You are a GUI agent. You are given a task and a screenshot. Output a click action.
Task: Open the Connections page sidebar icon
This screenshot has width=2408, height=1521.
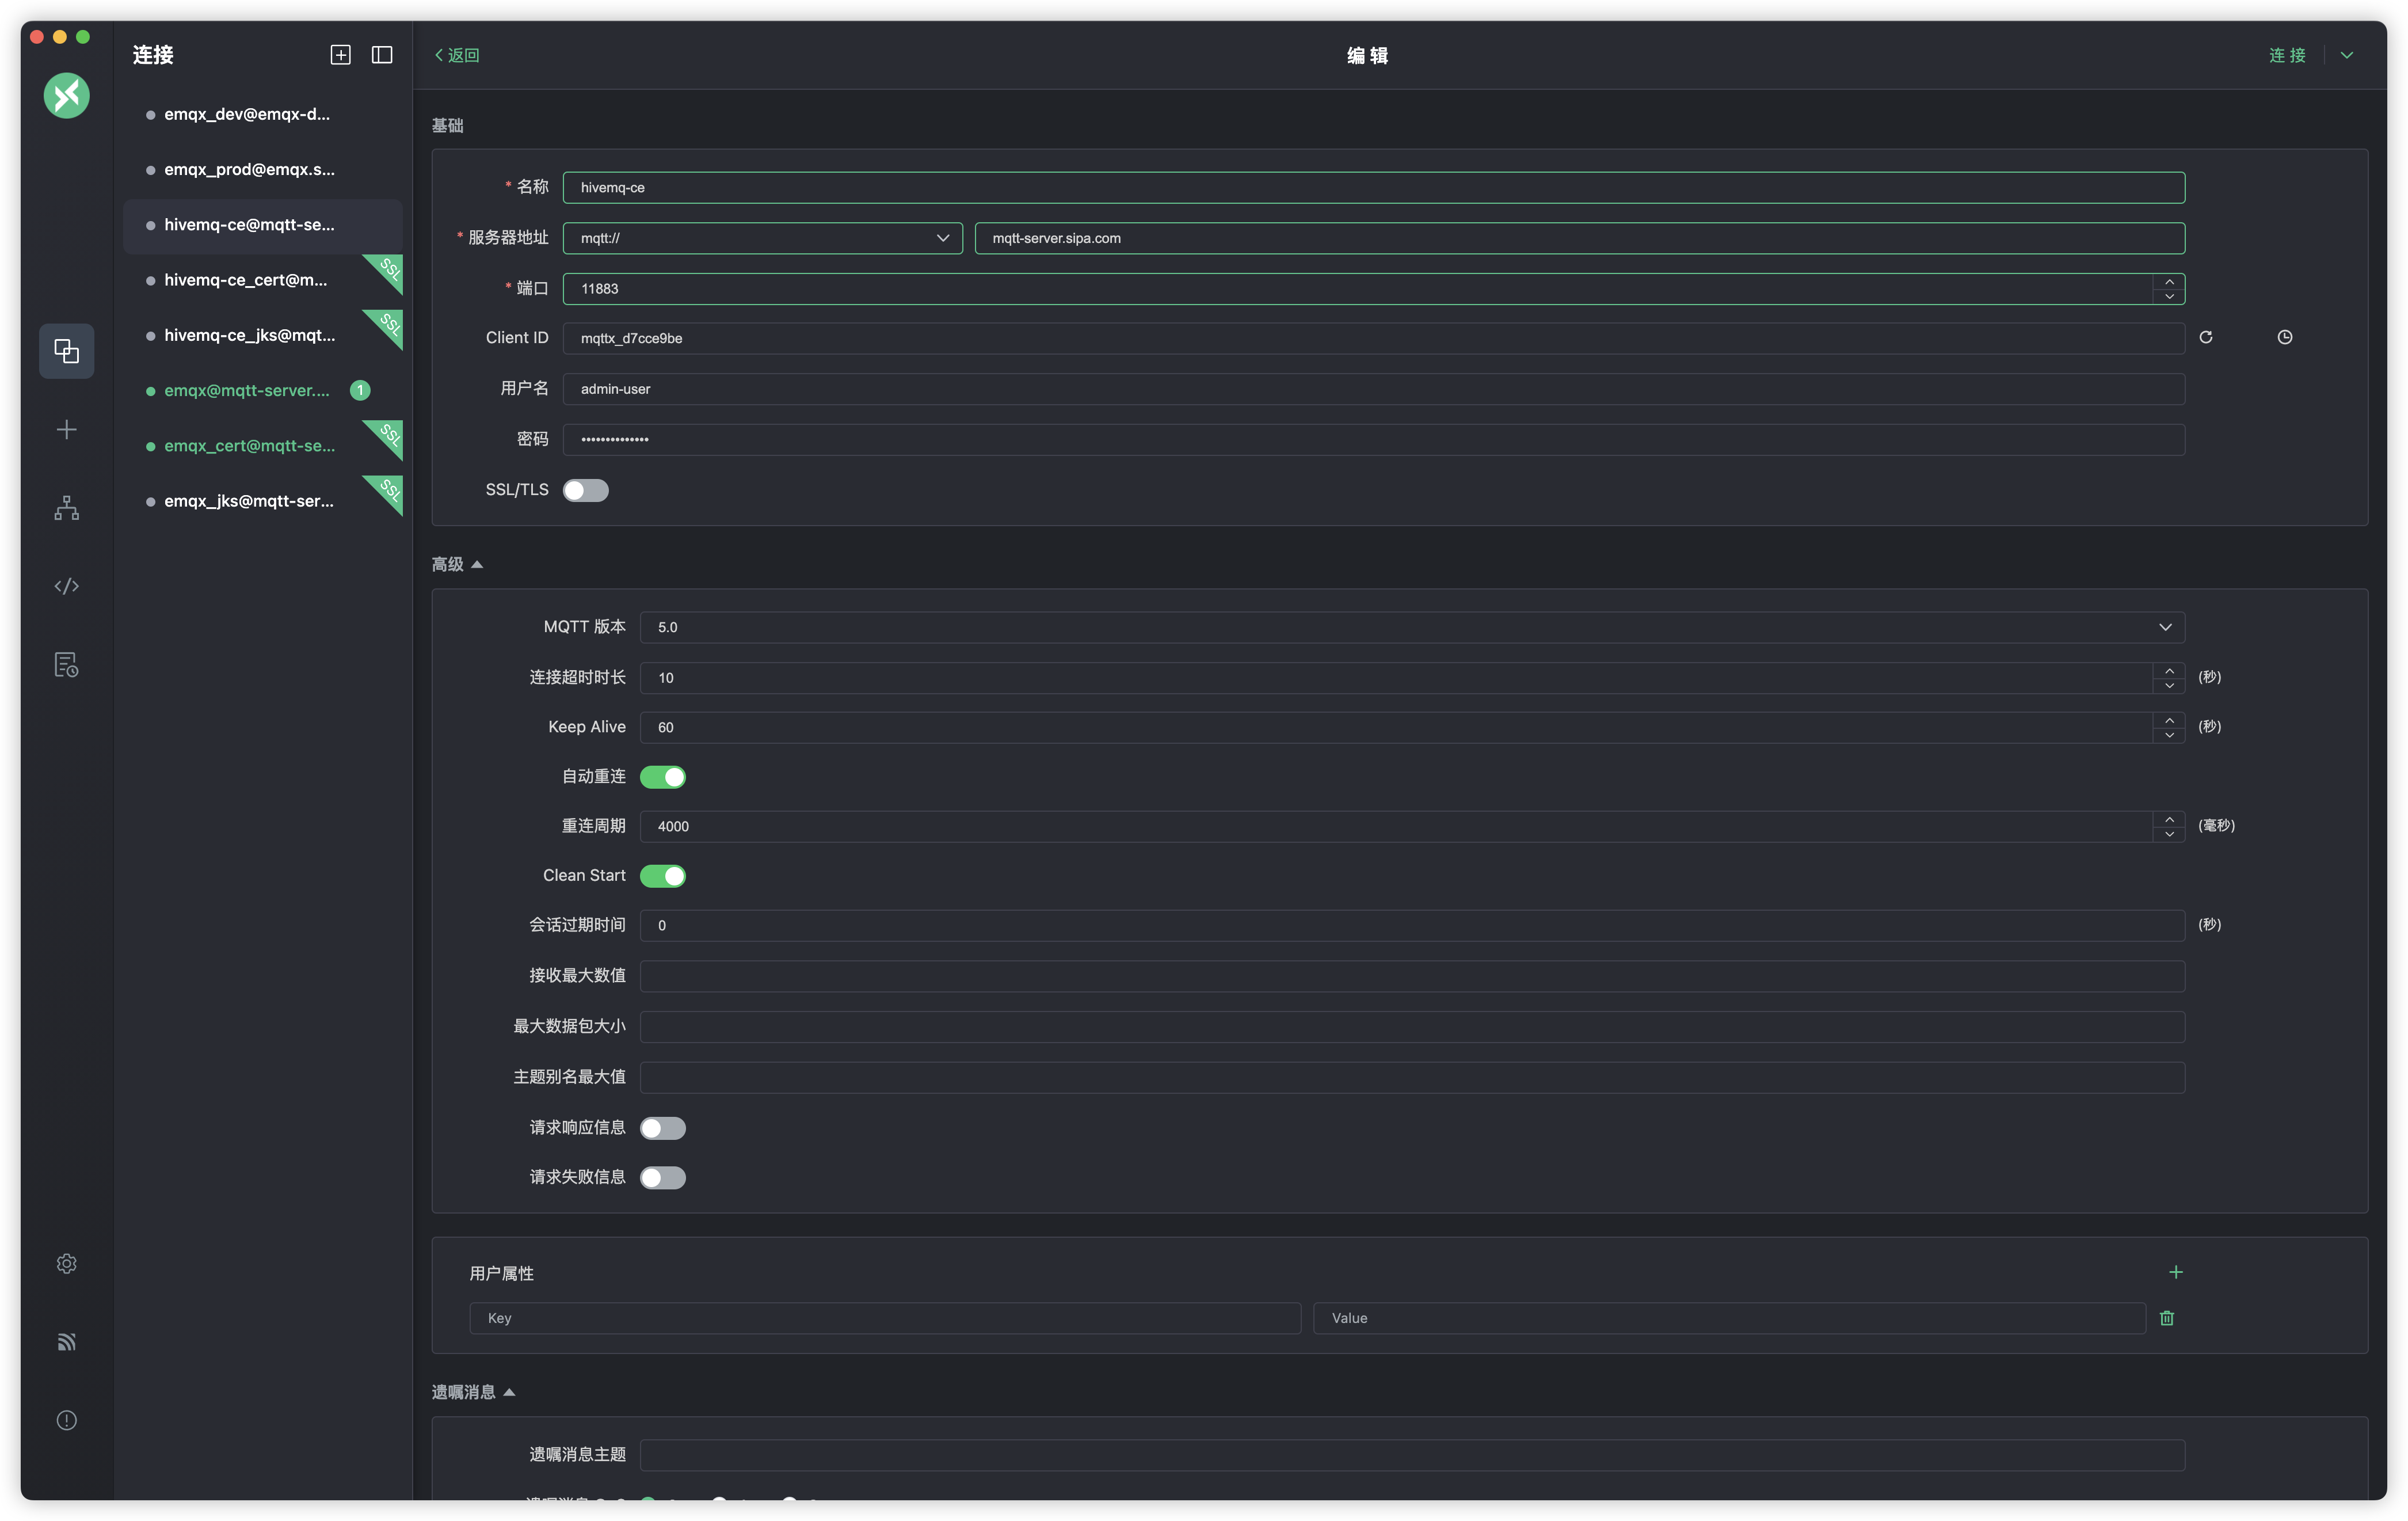click(x=66, y=351)
